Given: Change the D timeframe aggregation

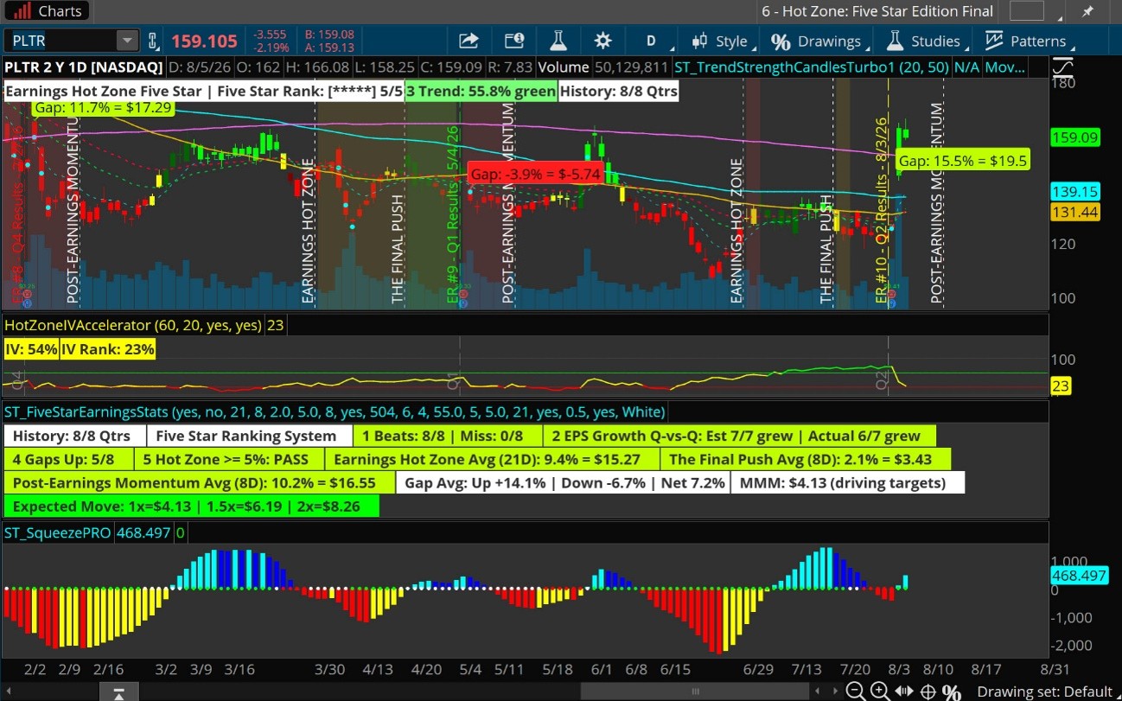Looking at the screenshot, I should [x=650, y=41].
